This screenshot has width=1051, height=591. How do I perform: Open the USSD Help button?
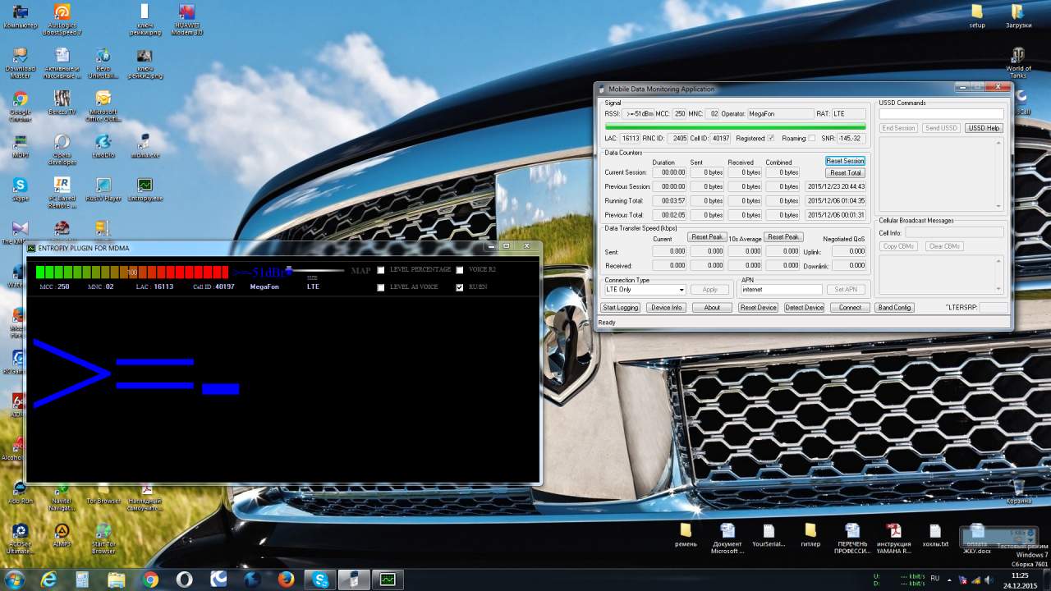983,128
